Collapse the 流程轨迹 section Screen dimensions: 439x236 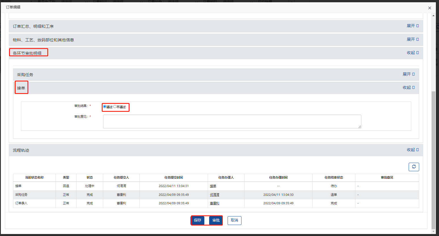[412, 150]
